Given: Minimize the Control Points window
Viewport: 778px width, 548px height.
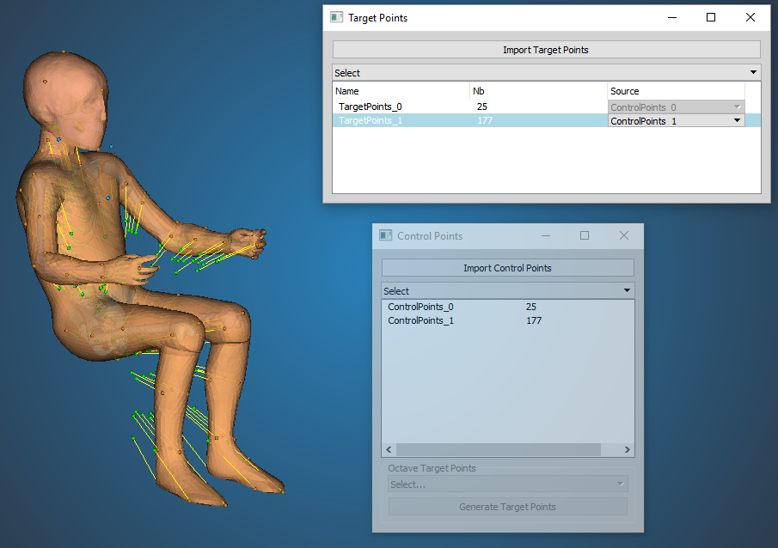Looking at the screenshot, I should pos(546,235).
